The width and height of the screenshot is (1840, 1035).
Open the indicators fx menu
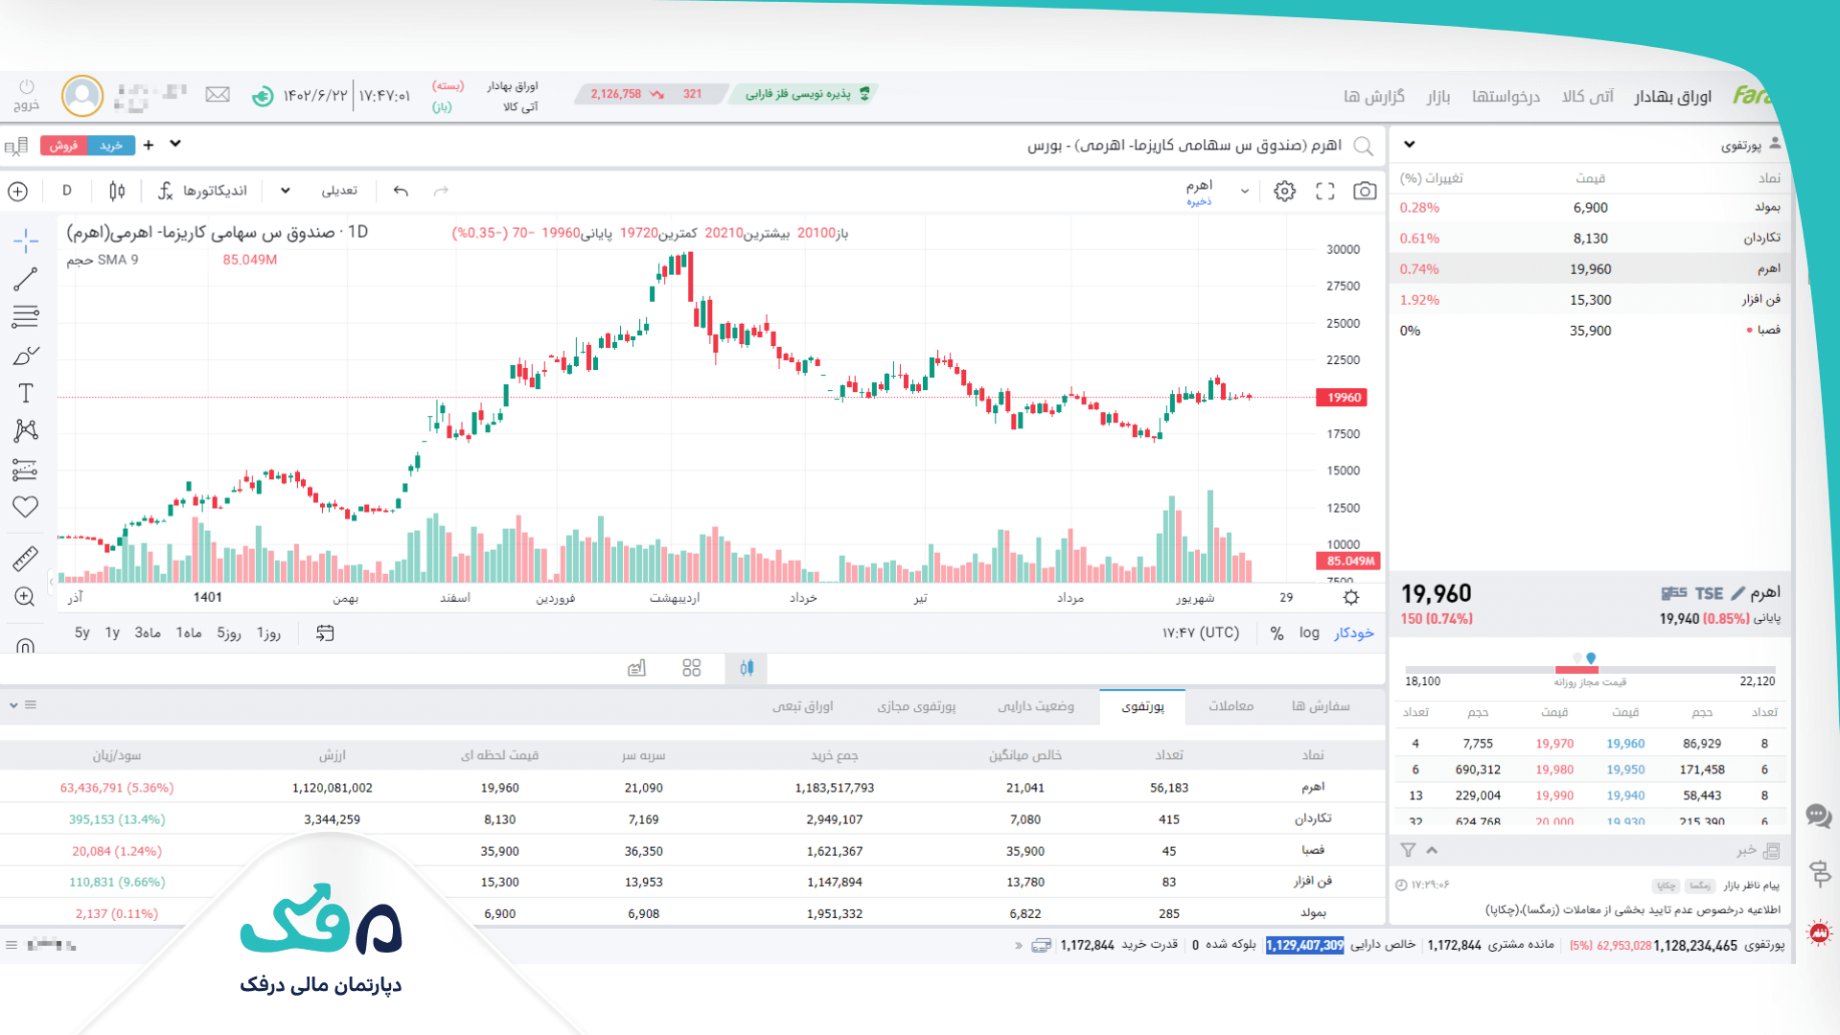tap(202, 191)
